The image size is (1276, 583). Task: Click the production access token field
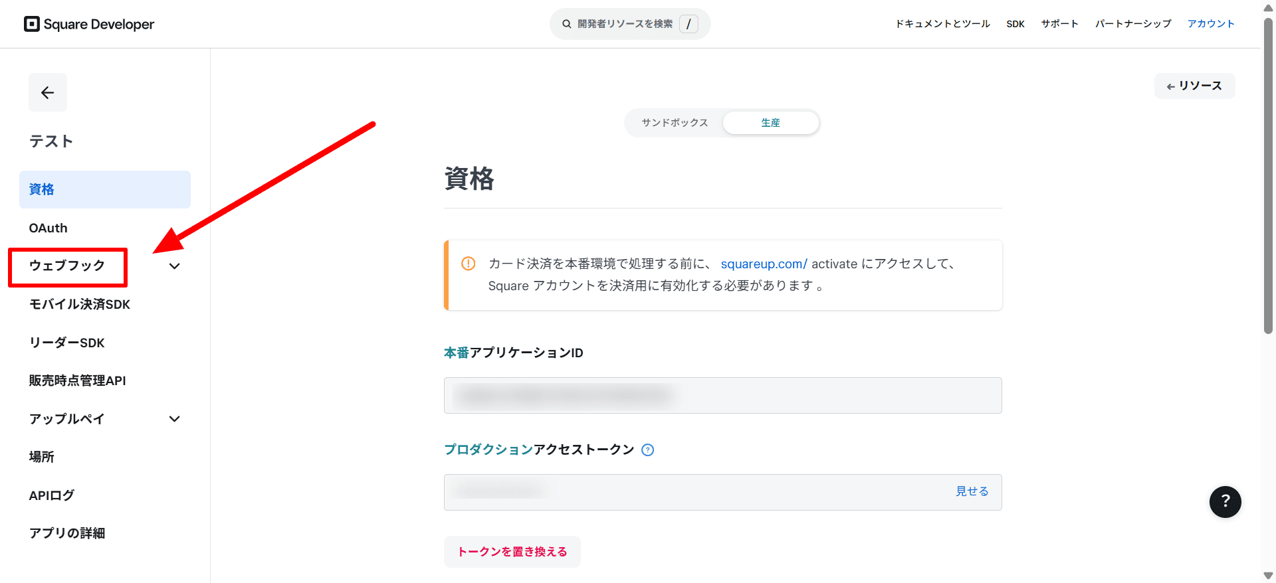723,492
